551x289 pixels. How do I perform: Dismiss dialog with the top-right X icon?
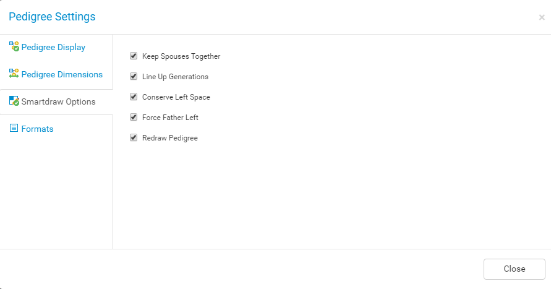pyautogui.click(x=542, y=17)
